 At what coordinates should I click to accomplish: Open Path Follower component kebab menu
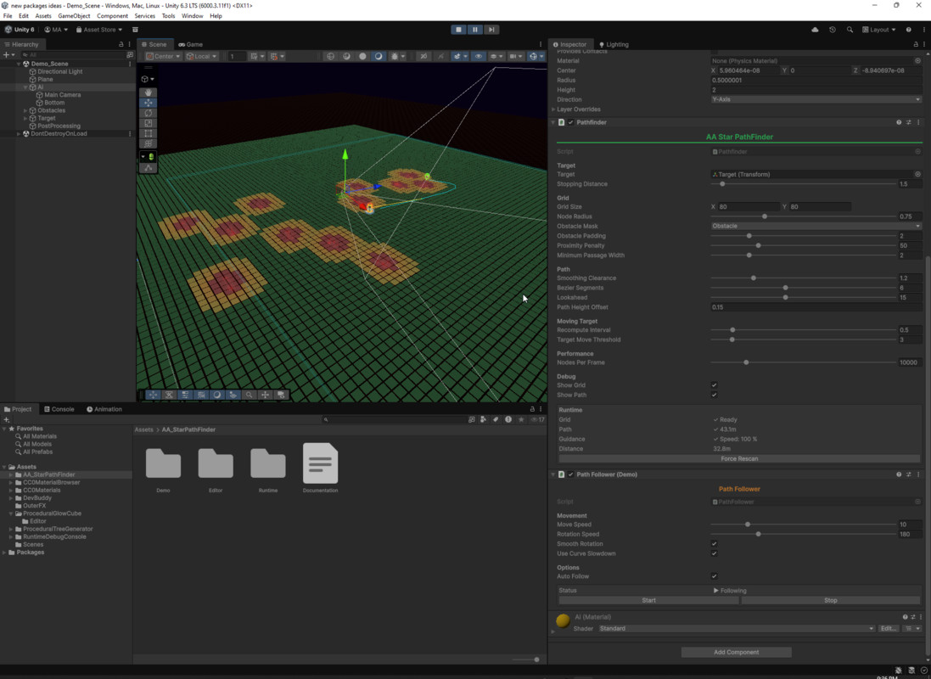click(918, 474)
